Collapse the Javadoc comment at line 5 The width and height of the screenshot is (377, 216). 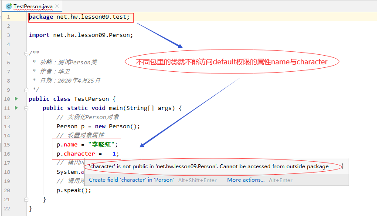(27, 54)
